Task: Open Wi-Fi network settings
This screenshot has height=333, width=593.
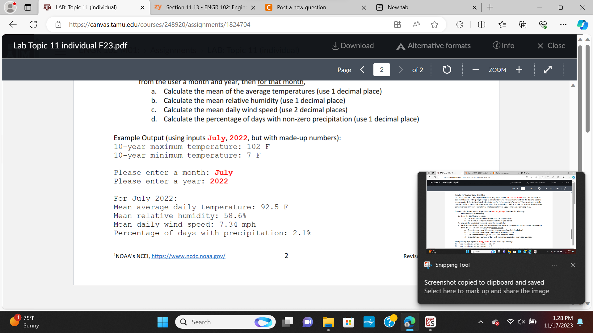Action: point(510,322)
